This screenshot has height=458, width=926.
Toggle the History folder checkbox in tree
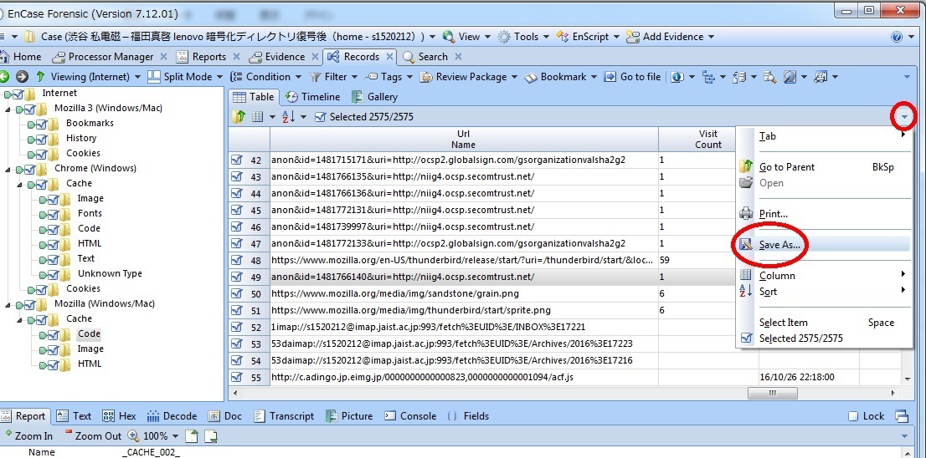[41, 139]
